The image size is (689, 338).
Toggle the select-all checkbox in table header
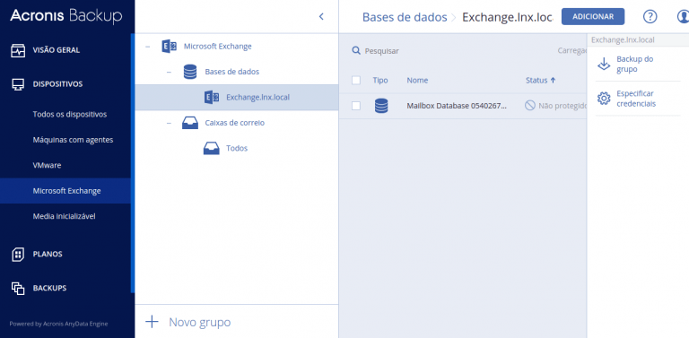356,81
